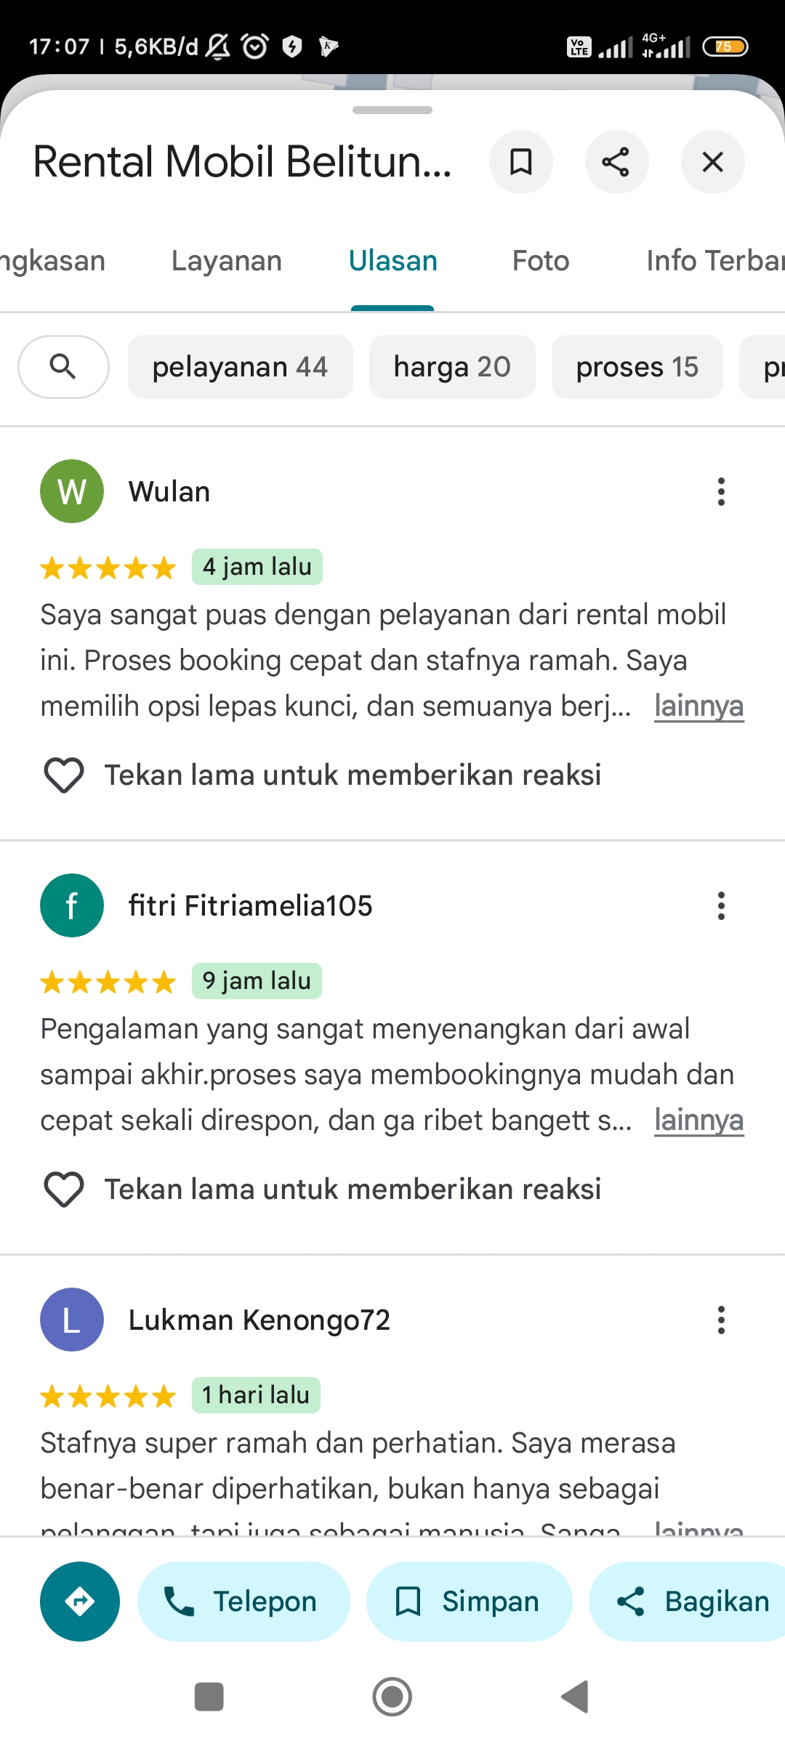Select the "harga 20" filter chip

click(452, 367)
